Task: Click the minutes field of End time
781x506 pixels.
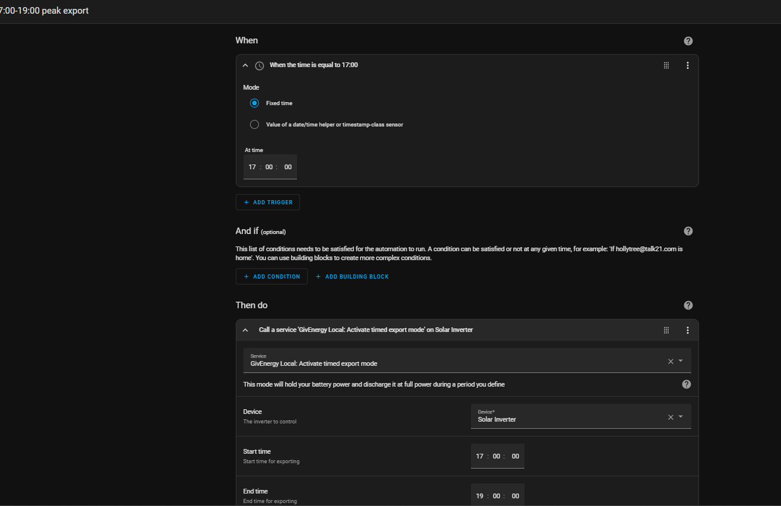Action: point(497,496)
